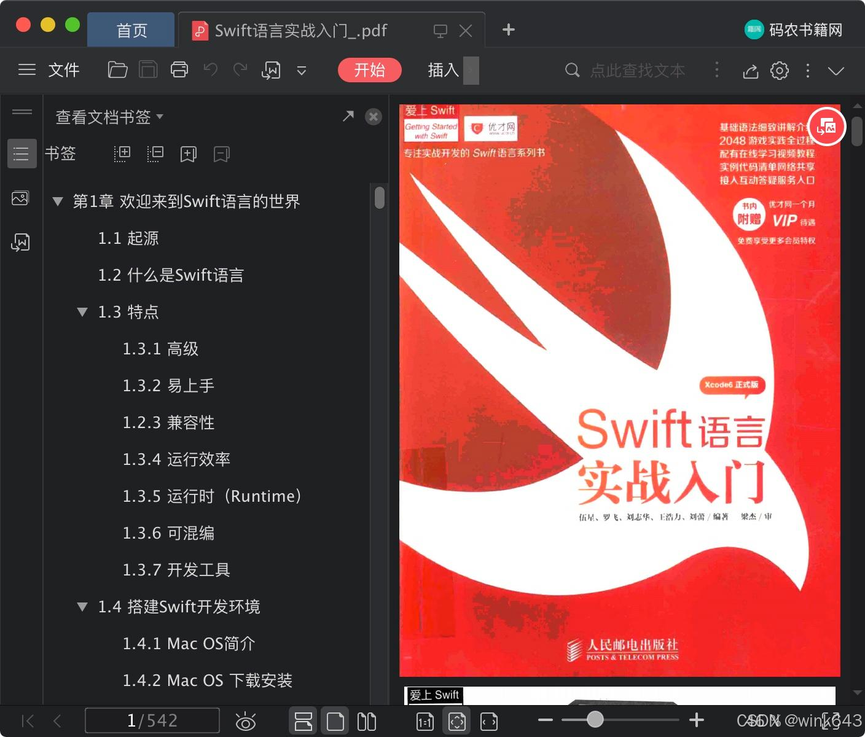Delete bookmark icon
The width and height of the screenshot is (865, 737).
click(x=222, y=154)
